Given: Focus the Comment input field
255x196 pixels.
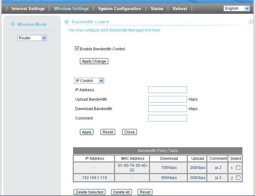Looking at the screenshot, I should click(167, 118).
